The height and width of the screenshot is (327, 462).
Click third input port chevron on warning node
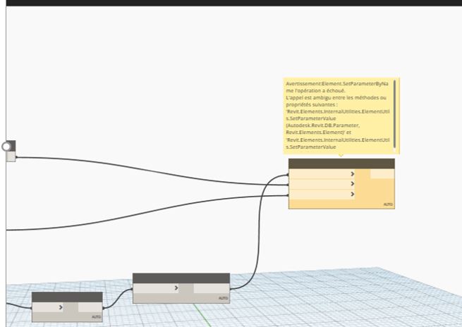(352, 195)
